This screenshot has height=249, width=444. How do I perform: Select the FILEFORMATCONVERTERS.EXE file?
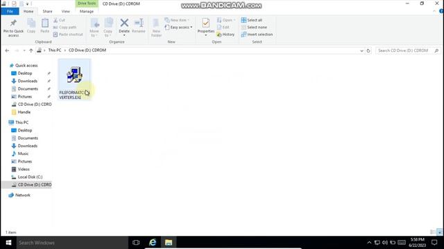point(74,80)
